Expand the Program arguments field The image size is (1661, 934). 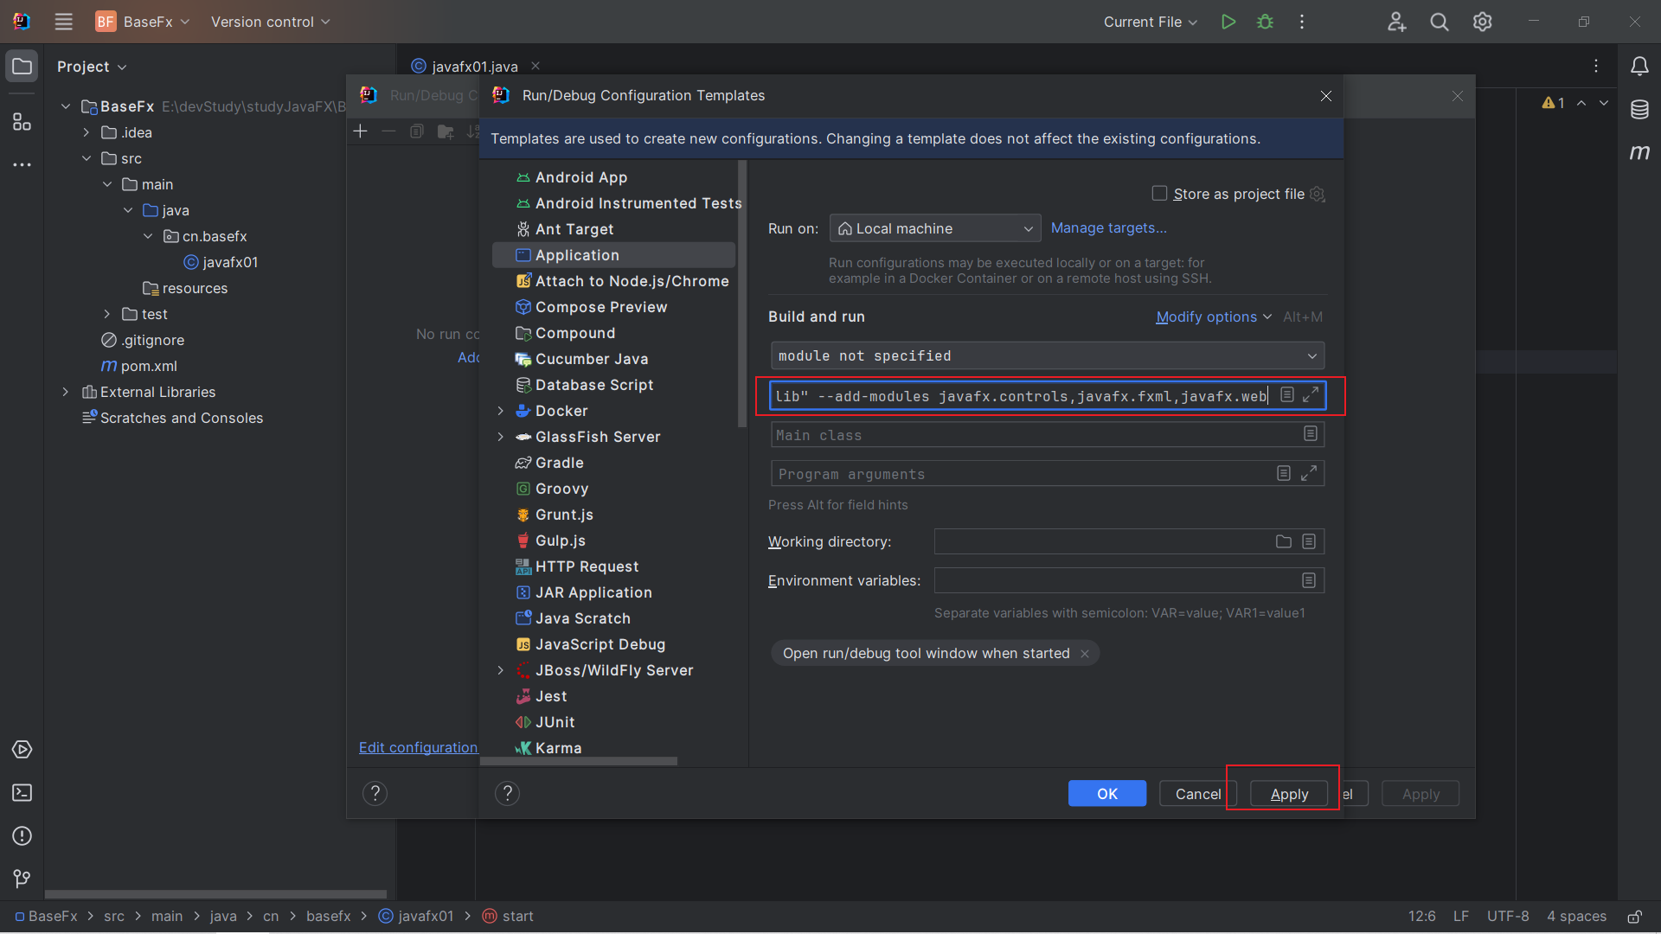1310,473
